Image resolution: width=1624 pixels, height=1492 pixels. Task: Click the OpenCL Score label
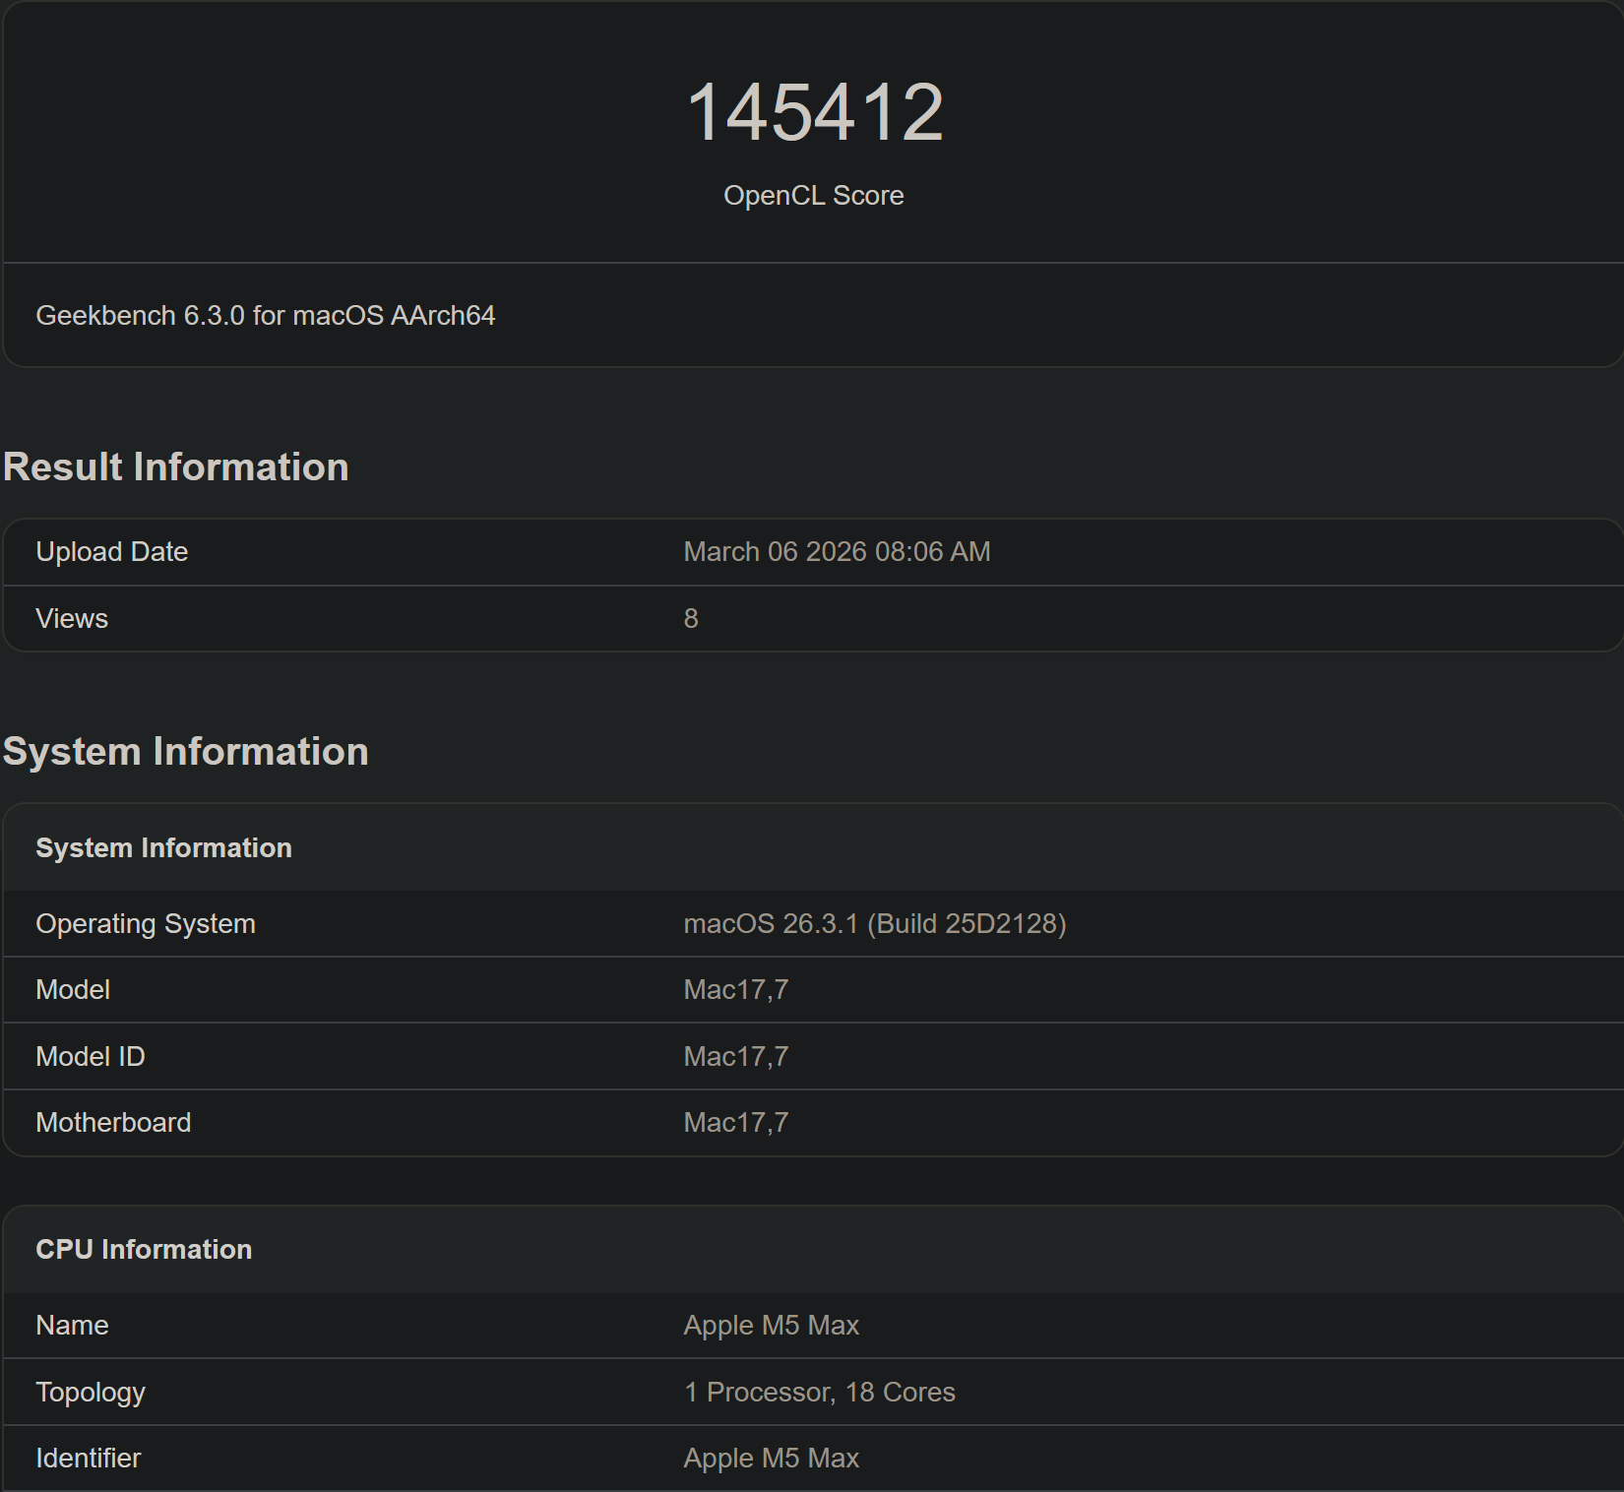click(813, 196)
